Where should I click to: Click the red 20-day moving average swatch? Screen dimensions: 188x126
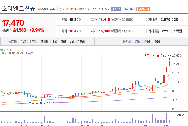click(x=10, y=53)
